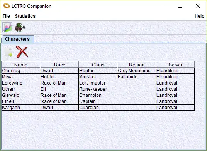The width and height of the screenshot is (207, 151).
Task: Click the Grey Mountains region cell
Action: coord(136,71)
